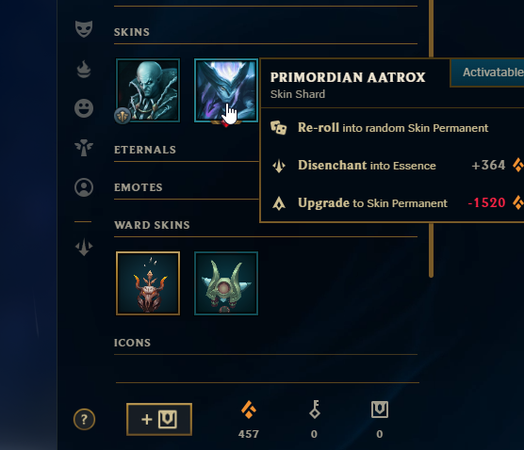
Task: Click the chest counter icon at bottom
Action: 380,410
